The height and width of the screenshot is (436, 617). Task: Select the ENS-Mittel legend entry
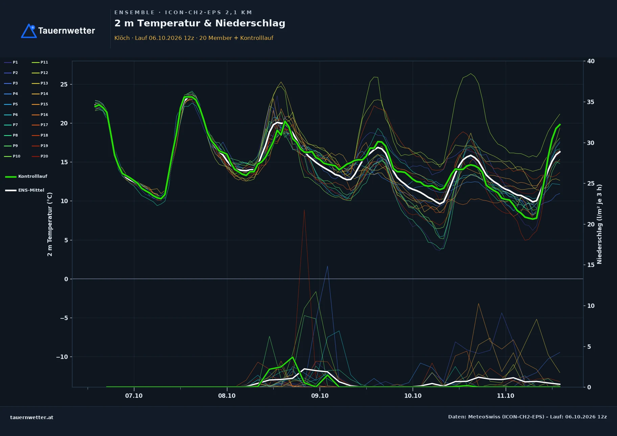coord(25,190)
